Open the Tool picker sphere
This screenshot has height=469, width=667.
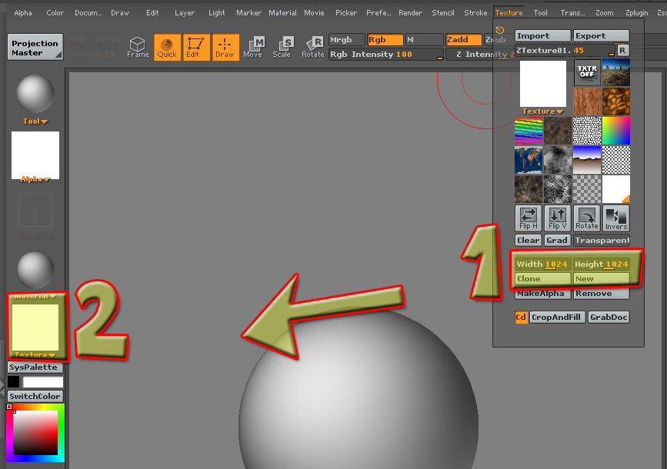tap(35, 94)
